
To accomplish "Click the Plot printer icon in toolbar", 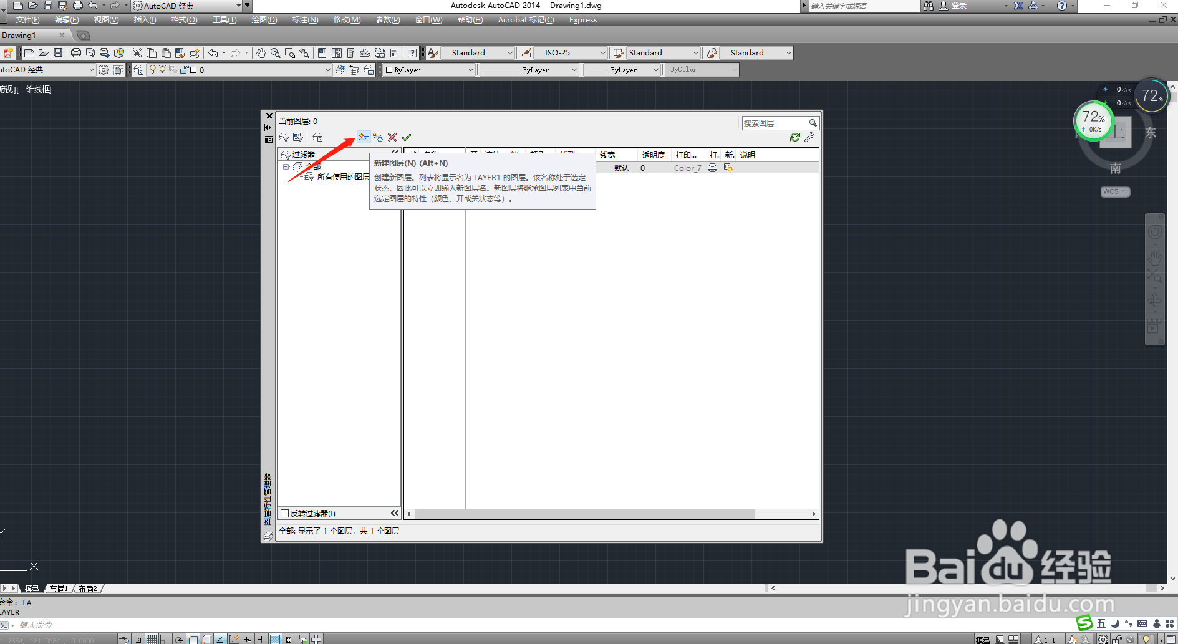I will pos(76,53).
